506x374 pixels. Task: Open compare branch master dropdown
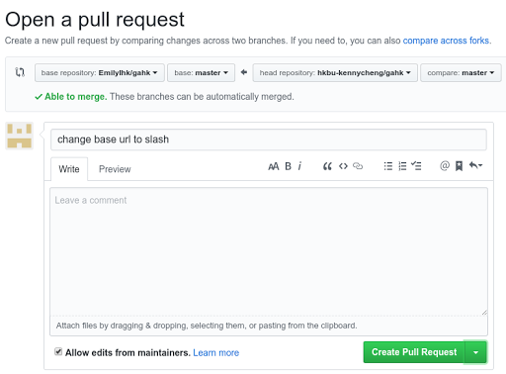coord(461,73)
